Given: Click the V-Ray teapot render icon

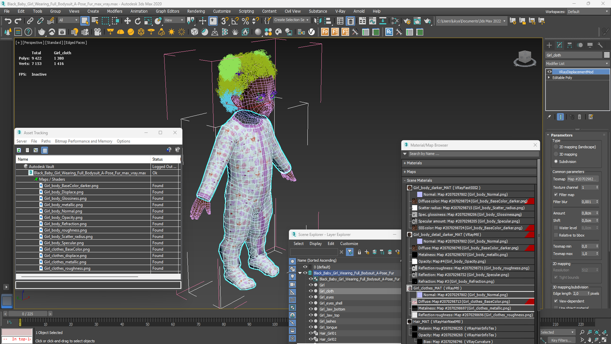Looking at the screenshot, I should 42,32.
